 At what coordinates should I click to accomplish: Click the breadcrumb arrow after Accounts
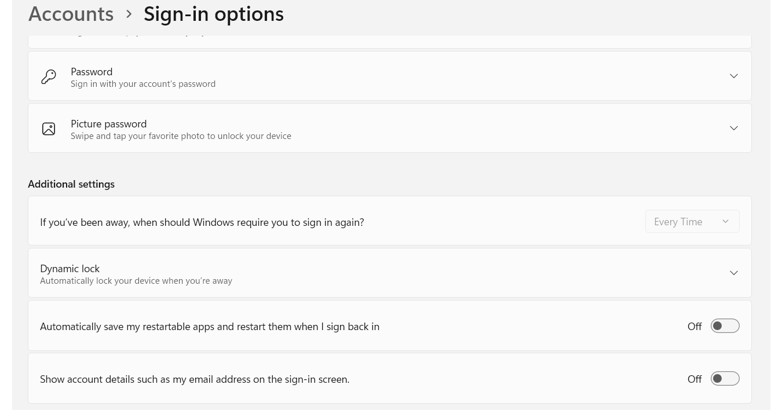coord(129,14)
